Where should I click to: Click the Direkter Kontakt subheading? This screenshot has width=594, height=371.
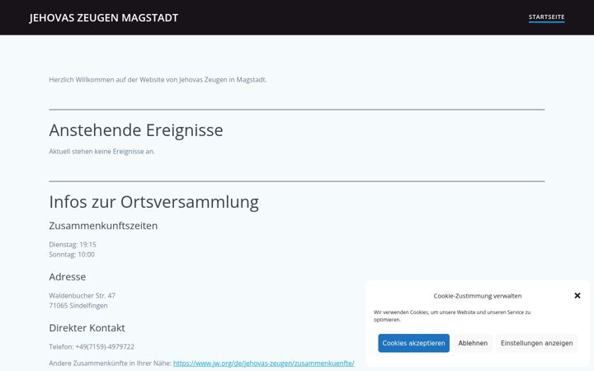coord(87,328)
